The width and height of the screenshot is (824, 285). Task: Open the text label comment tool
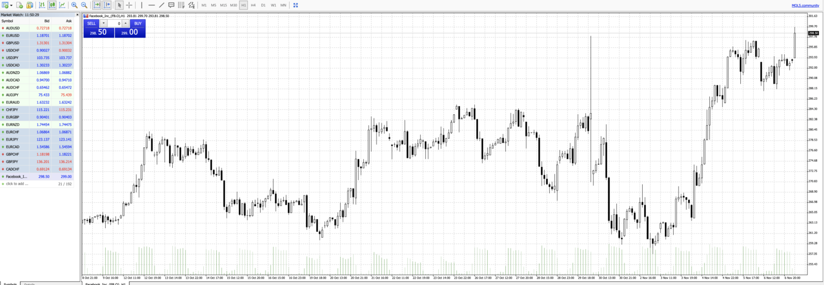[x=171, y=5]
